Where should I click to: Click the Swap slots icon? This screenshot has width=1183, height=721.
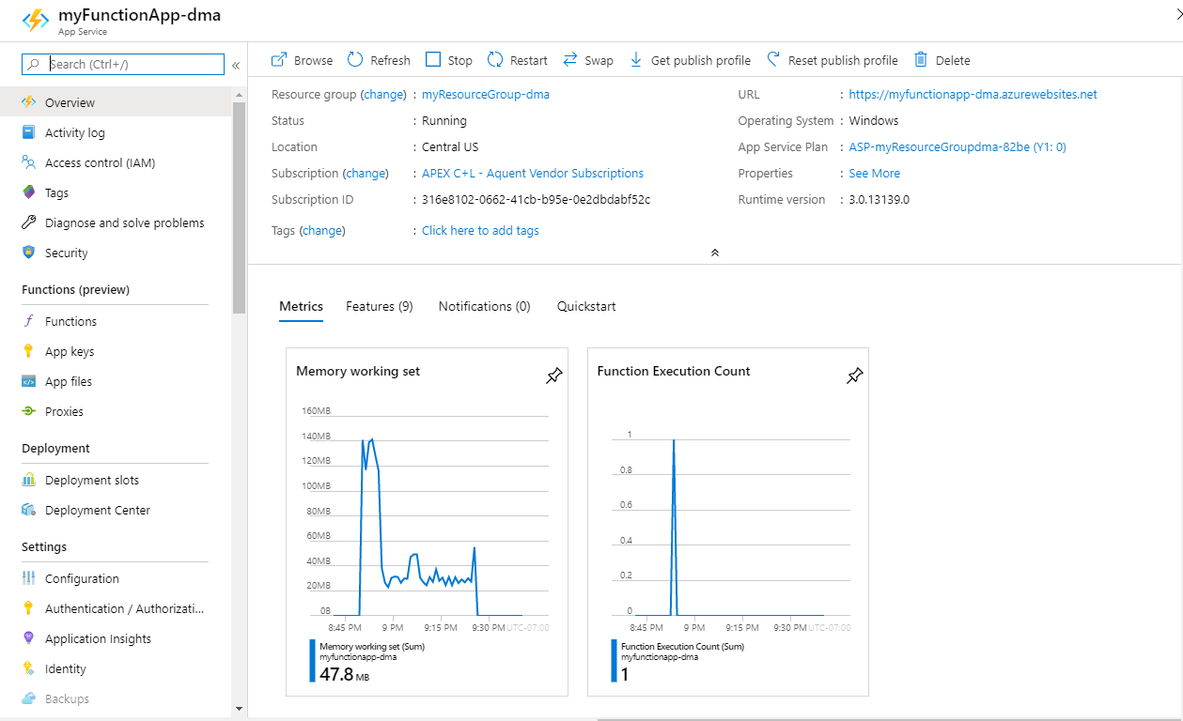click(570, 60)
